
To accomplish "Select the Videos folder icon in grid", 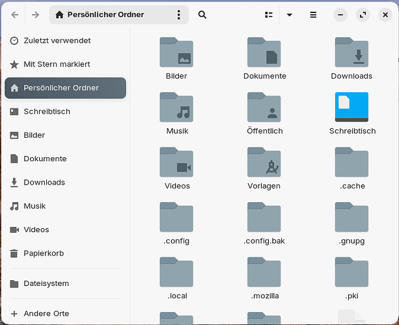I will pos(176,162).
